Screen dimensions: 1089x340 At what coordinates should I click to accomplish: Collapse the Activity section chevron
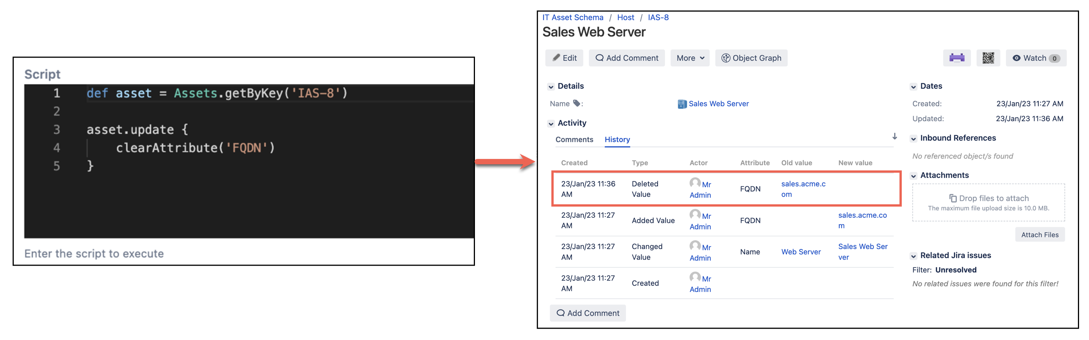click(551, 123)
